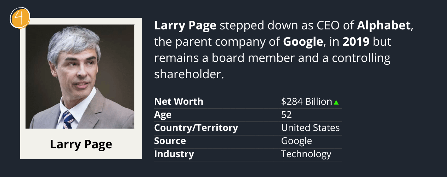
Task: Click the Technology industry value
Action: tap(306, 154)
